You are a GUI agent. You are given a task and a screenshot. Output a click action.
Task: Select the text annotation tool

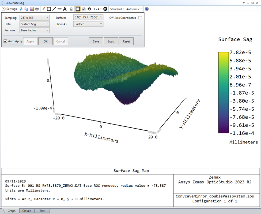[65, 9]
